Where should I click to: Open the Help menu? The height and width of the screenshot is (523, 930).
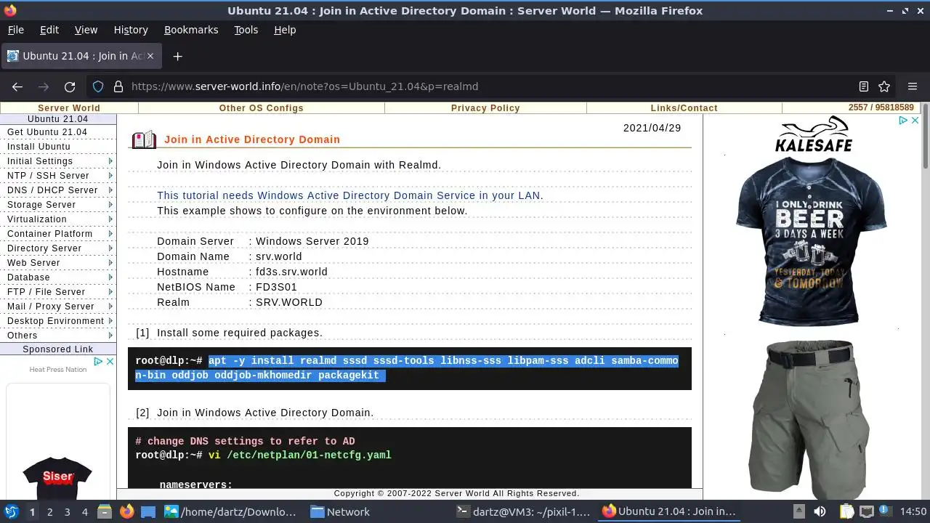(x=285, y=30)
